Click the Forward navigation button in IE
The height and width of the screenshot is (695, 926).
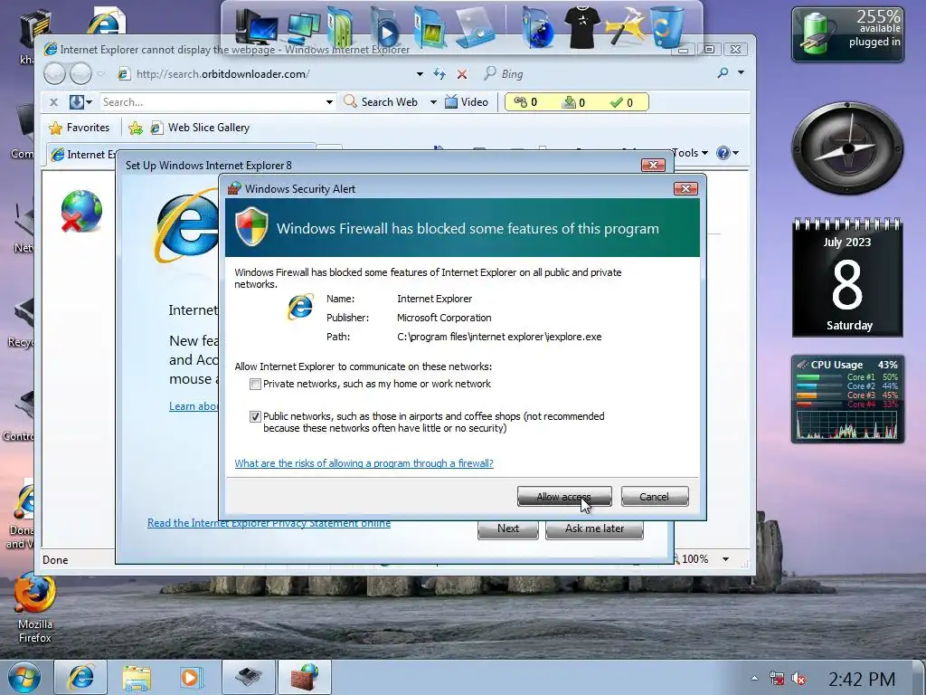(x=80, y=74)
